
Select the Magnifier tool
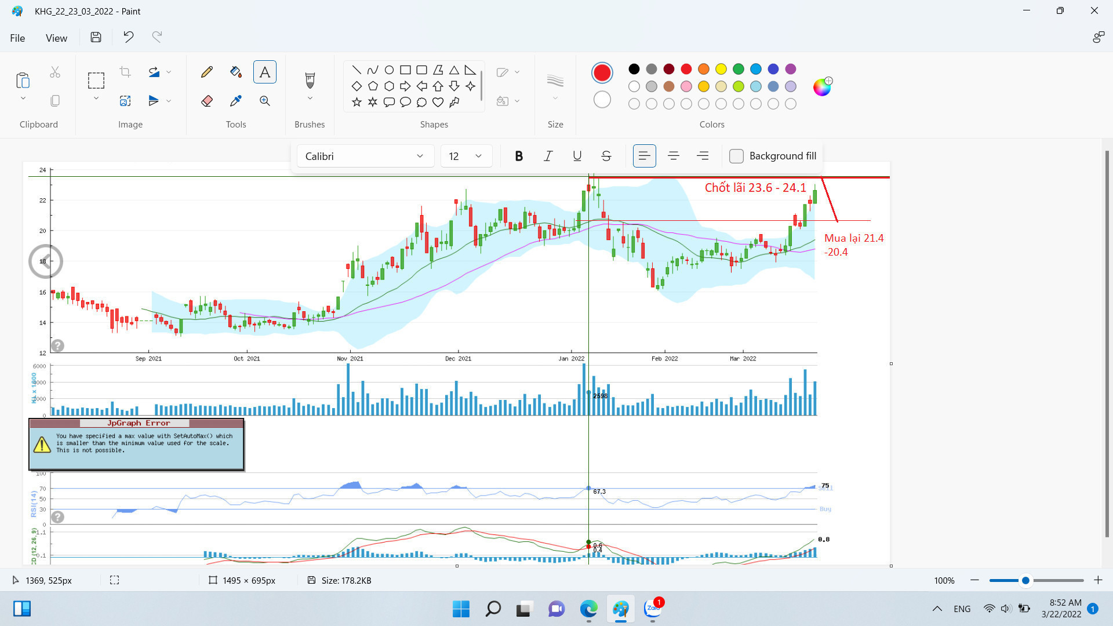(x=264, y=101)
